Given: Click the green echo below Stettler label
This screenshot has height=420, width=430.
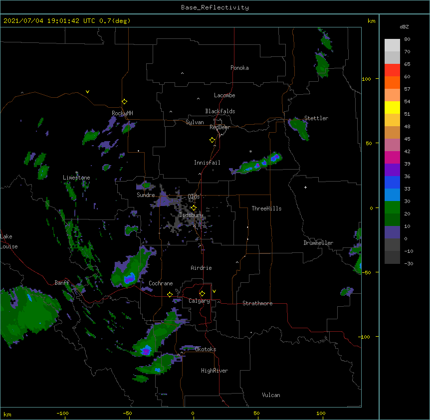Looking at the screenshot, I should 299,129.
